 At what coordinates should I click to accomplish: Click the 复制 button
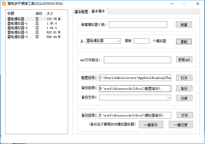[x=184, y=42]
